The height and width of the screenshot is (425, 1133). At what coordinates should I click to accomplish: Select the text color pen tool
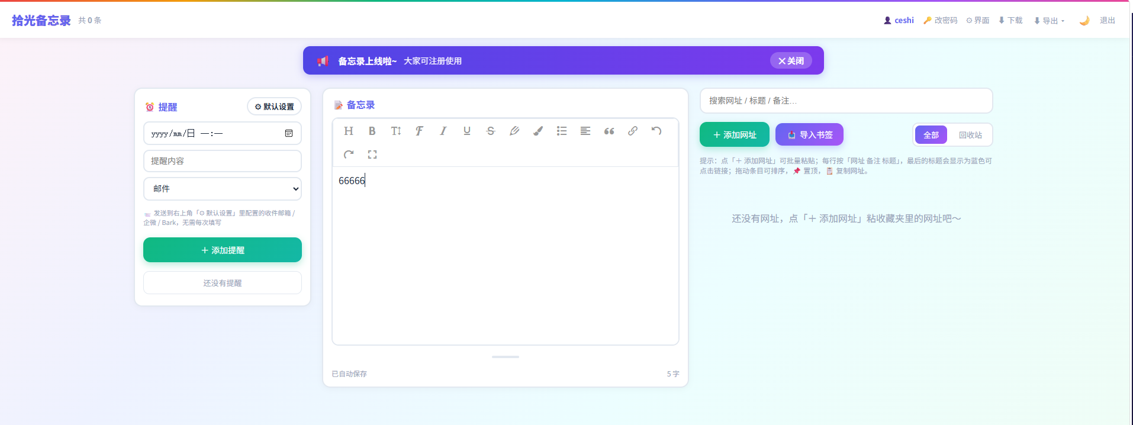tap(514, 131)
